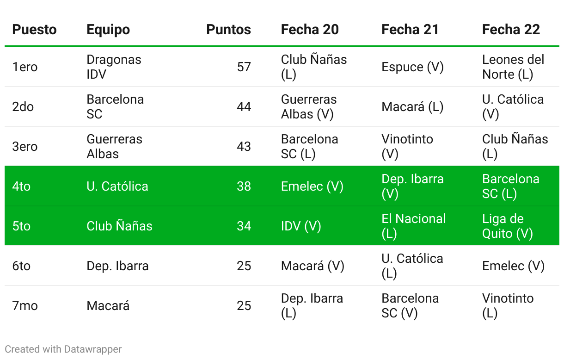
Task: Click the Fecha 21 column header
Action: click(x=410, y=30)
